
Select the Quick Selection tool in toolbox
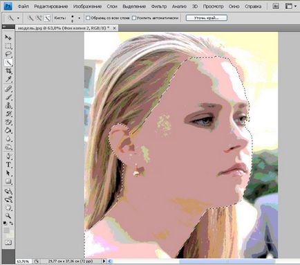click(x=8, y=62)
